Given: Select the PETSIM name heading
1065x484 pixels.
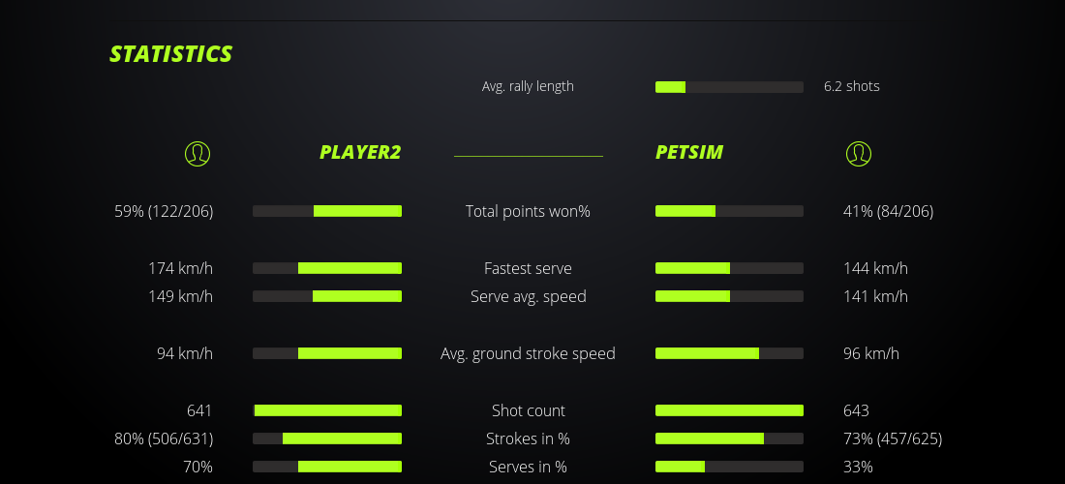Looking at the screenshot, I should point(689,152).
